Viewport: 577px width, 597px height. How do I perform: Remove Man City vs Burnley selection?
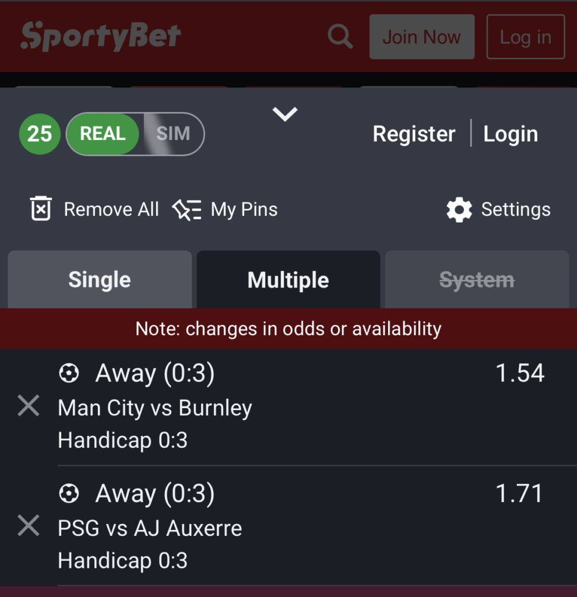click(x=29, y=406)
